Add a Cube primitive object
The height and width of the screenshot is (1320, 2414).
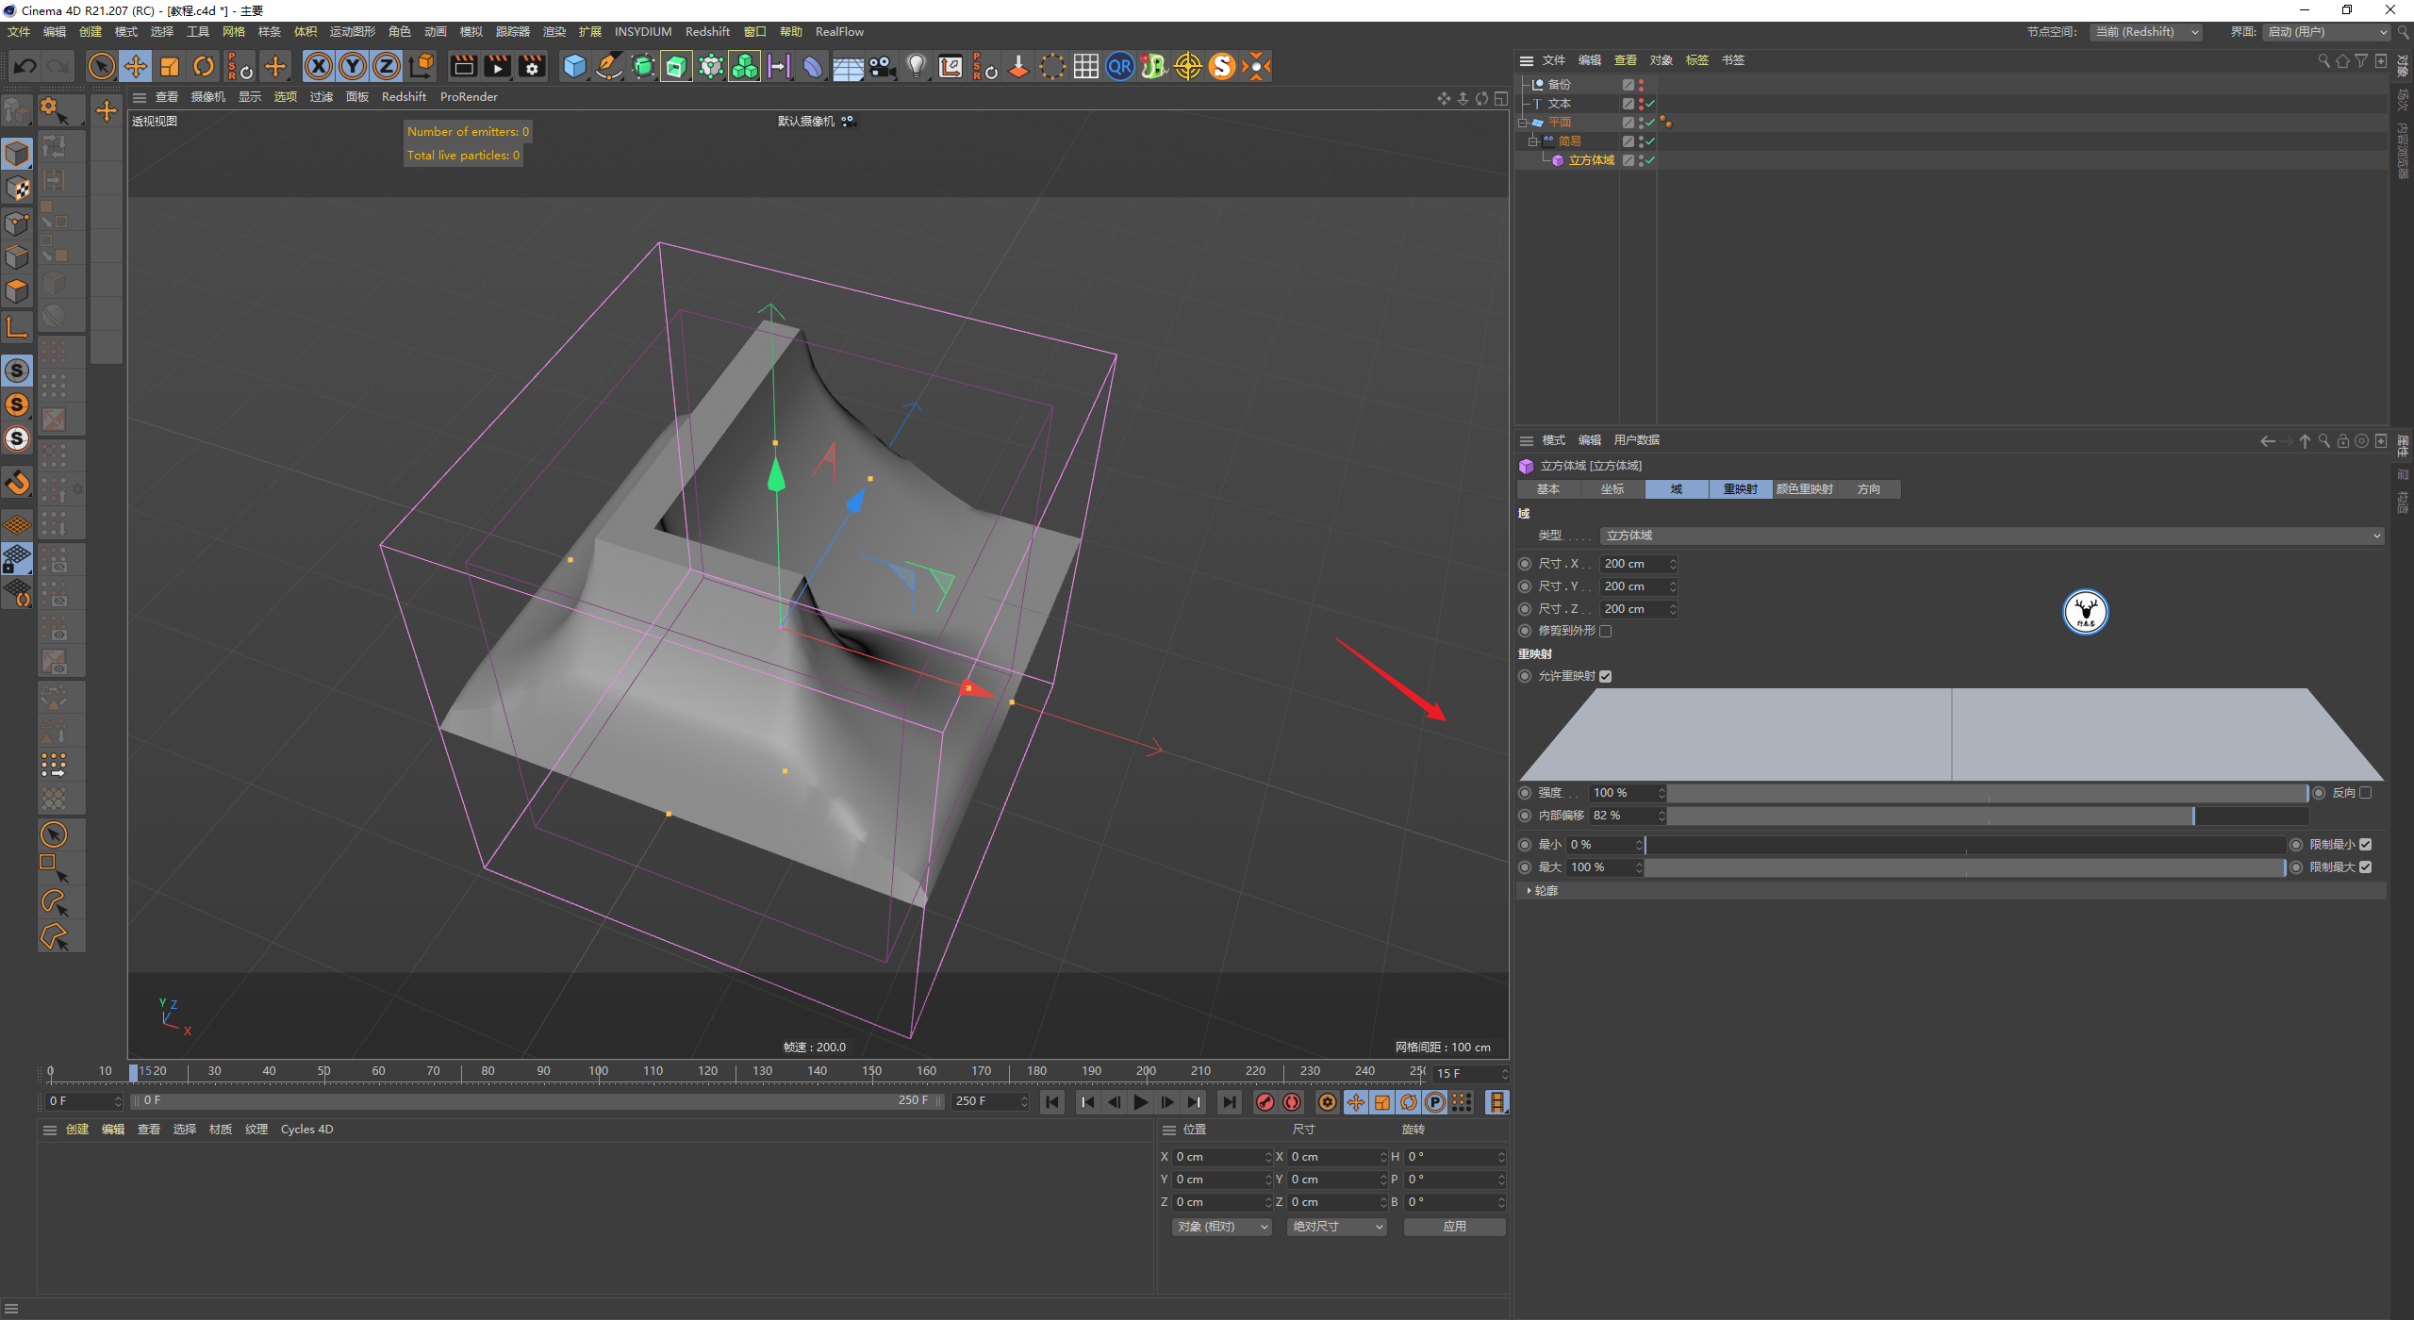(574, 66)
